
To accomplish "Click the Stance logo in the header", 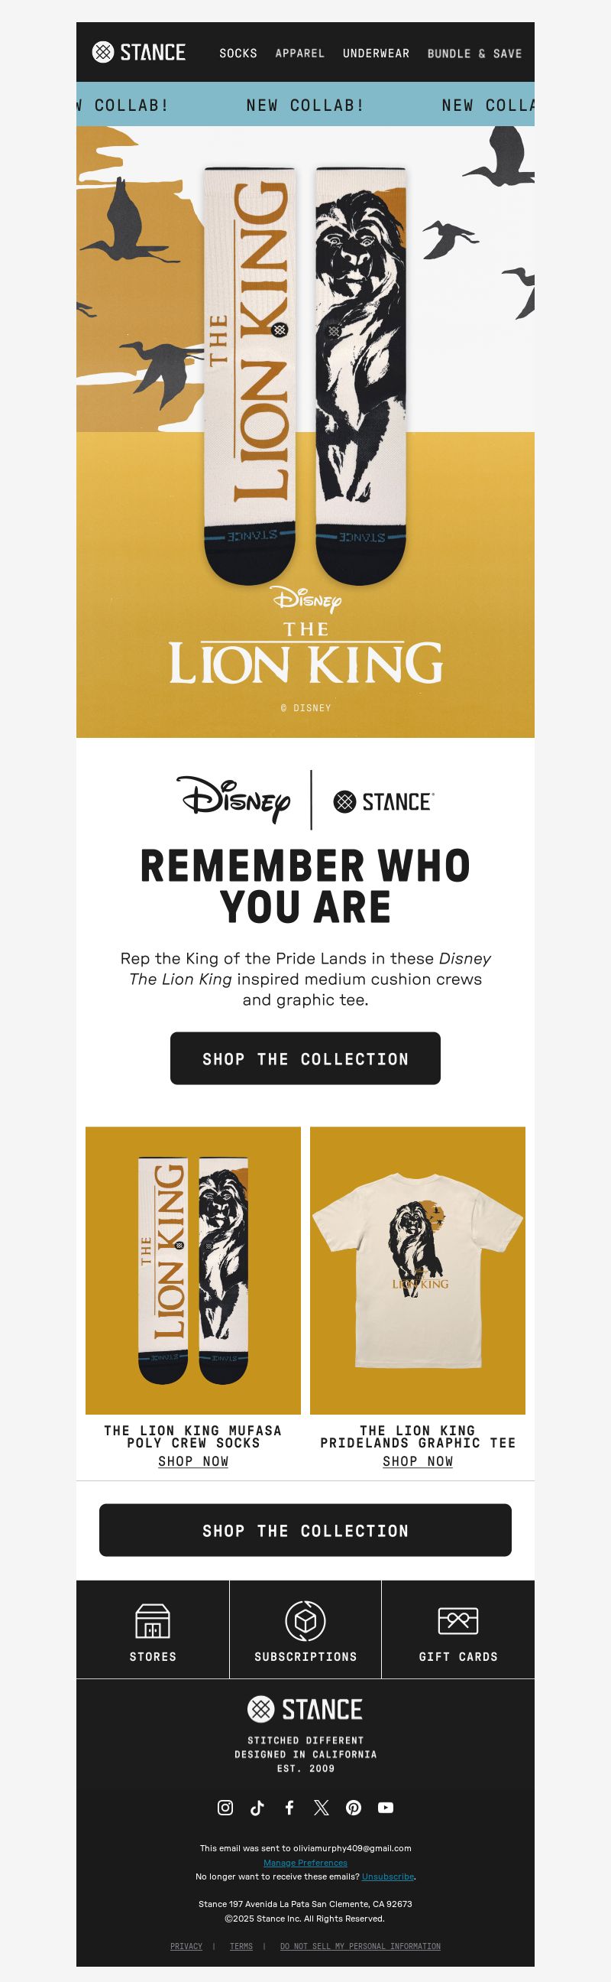I will pyautogui.click(x=139, y=52).
